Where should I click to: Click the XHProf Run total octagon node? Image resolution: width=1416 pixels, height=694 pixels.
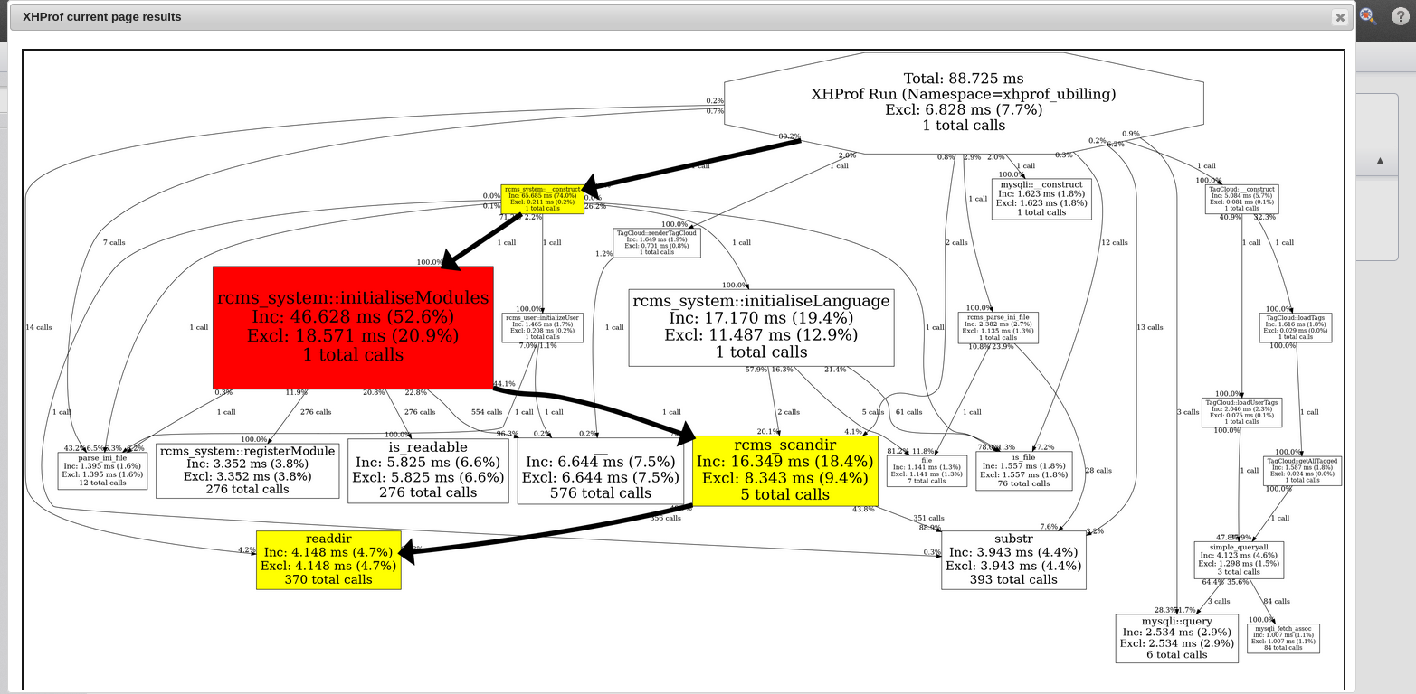[964, 102]
